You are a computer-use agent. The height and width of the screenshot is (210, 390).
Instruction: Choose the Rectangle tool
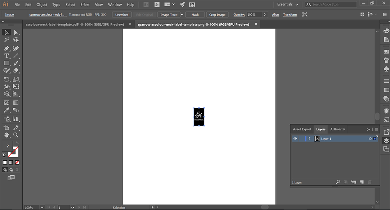(7, 63)
